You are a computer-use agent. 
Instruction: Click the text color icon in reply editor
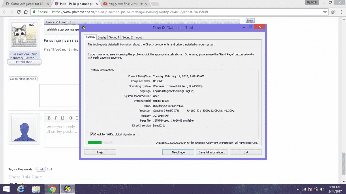click(x=71, y=118)
